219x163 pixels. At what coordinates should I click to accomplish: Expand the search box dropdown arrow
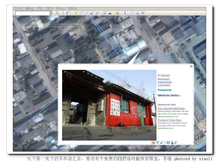click(x=50, y=13)
